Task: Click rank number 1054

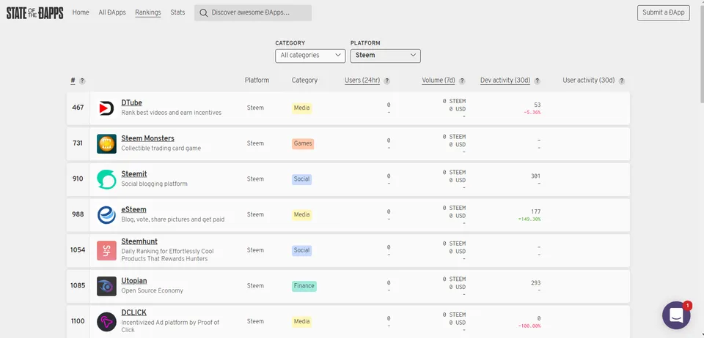Action: click(x=78, y=249)
